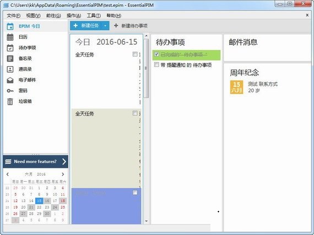Click 新建待办事项 button
The width and height of the screenshot is (314, 235).
[x=131, y=26]
